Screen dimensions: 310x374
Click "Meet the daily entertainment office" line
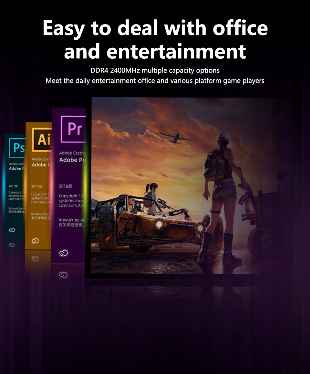point(155,81)
